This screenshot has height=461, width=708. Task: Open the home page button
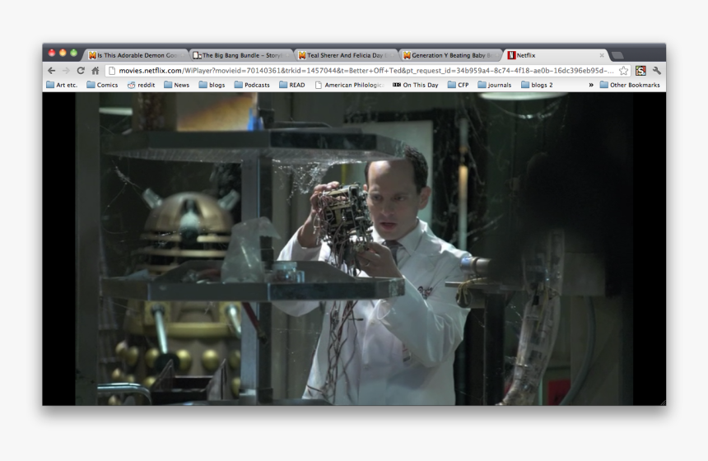click(x=95, y=71)
